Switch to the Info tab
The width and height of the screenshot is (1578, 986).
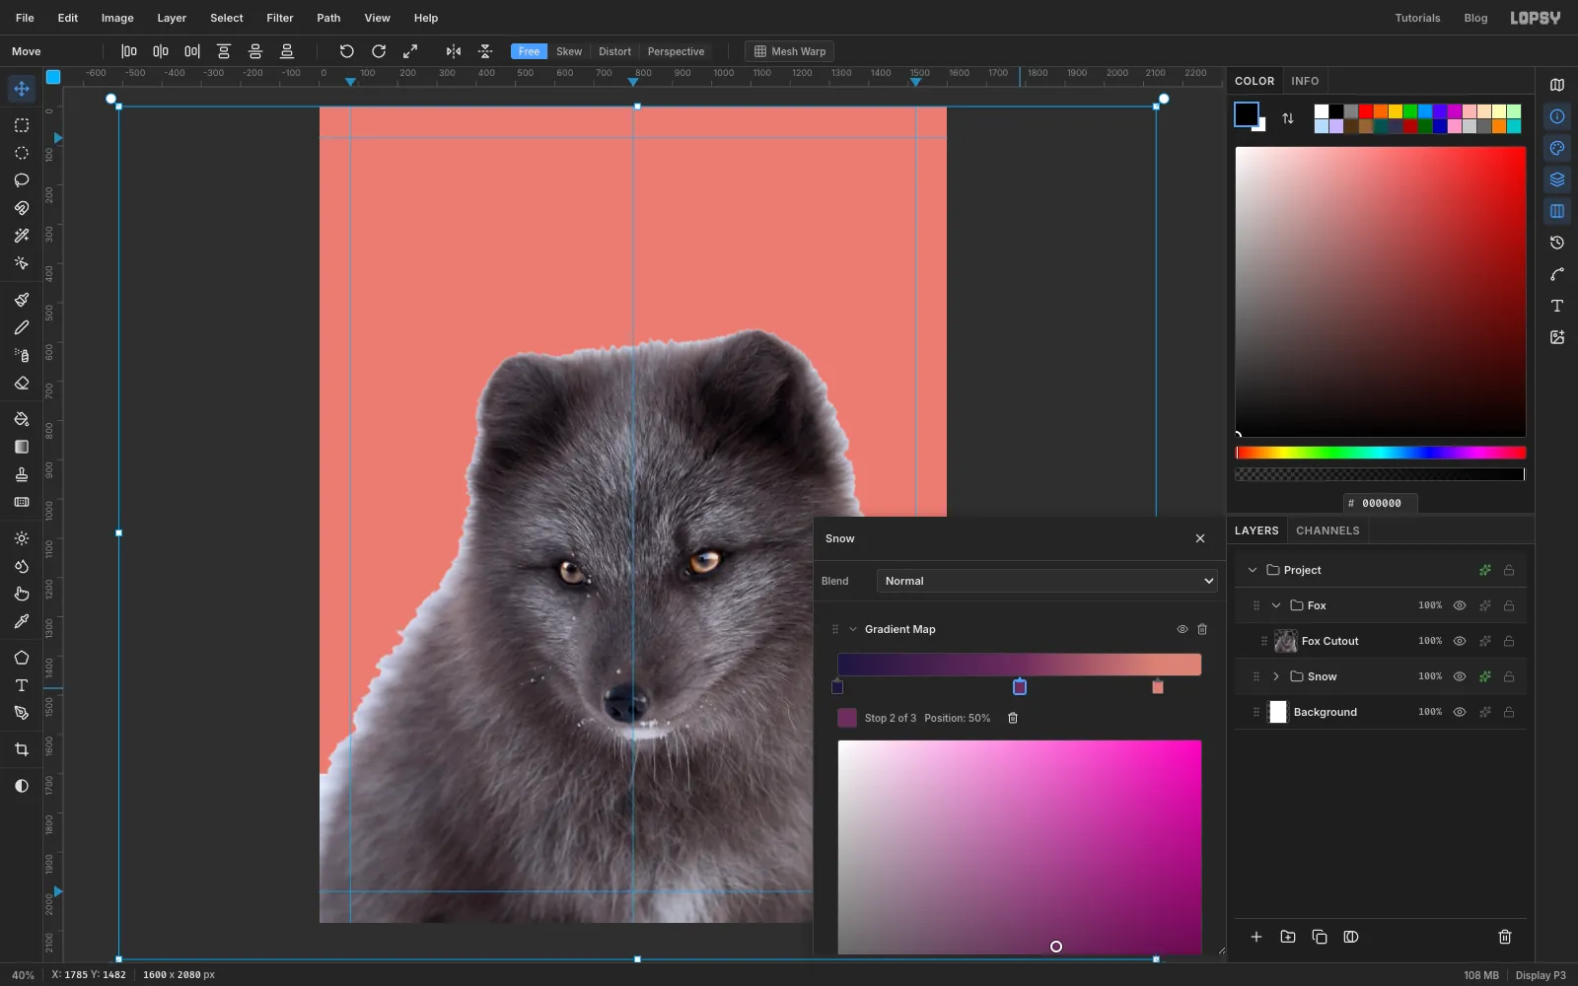pyautogui.click(x=1305, y=81)
